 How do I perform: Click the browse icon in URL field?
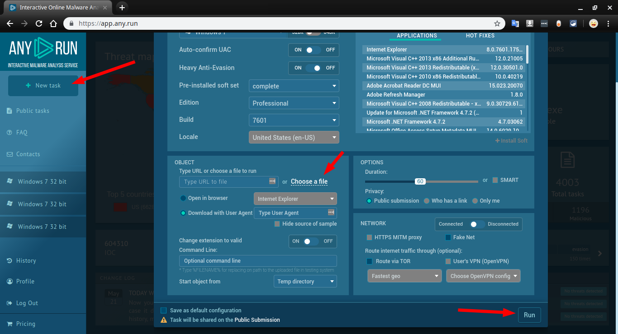click(x=272, y=181)
